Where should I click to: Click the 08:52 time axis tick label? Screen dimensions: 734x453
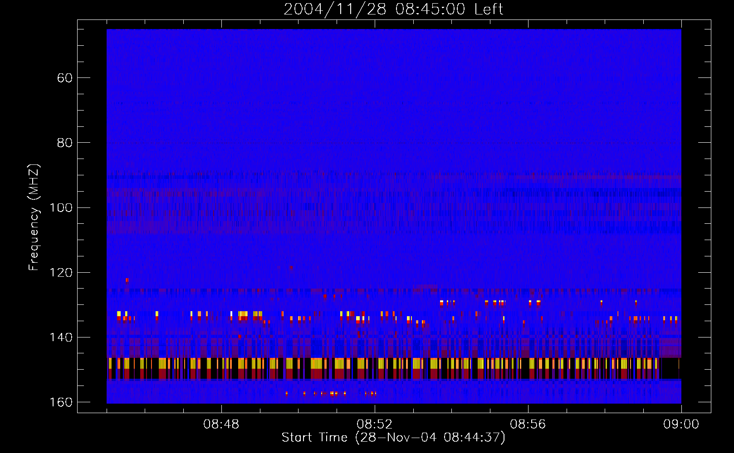click(x=375, y=424)
